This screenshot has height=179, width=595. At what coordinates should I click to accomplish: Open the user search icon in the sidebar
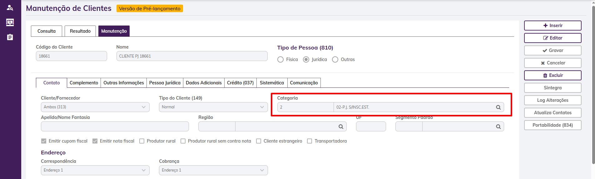click(10, 8)
